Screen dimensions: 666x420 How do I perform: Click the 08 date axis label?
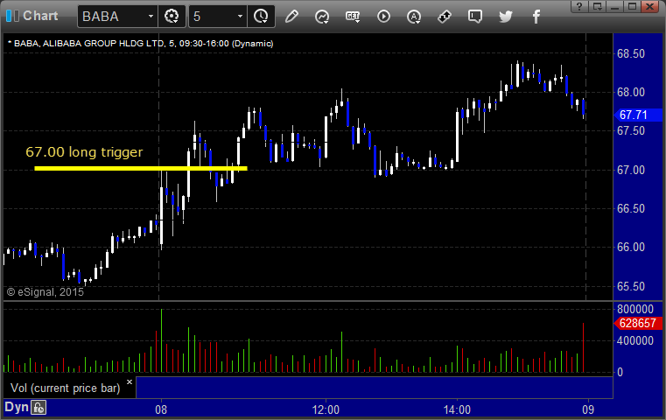tap(161, 409)
